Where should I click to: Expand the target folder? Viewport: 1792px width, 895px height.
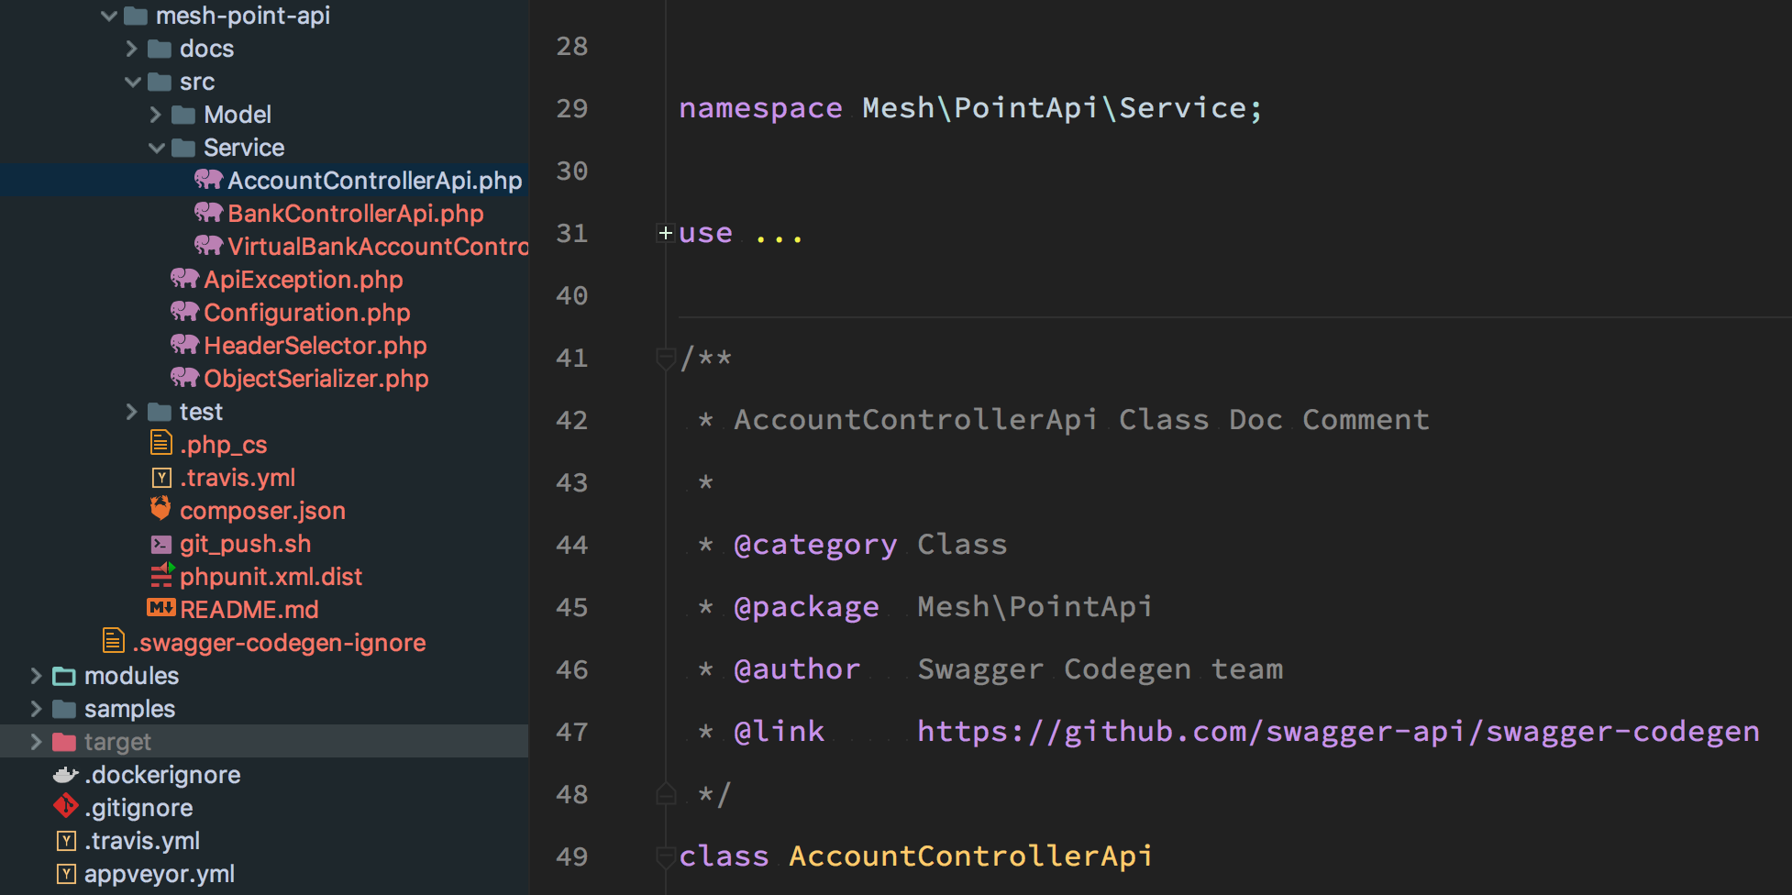(36, 741)
